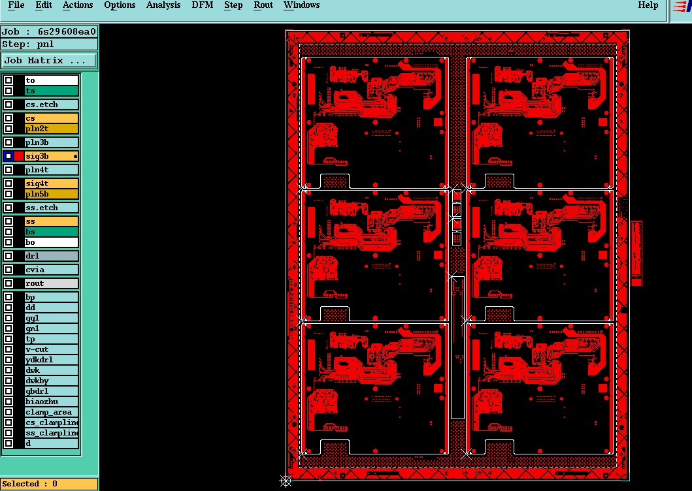Select the d layer name
This screenshot has width=692, height=491.
point(52,443)
